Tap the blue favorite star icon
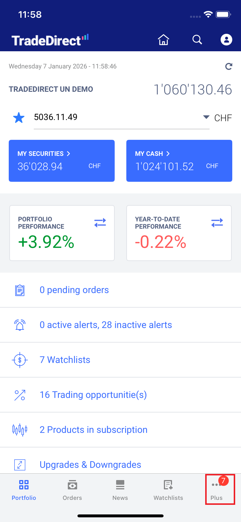This screenshot has height=522, width=241. (19, 118)
